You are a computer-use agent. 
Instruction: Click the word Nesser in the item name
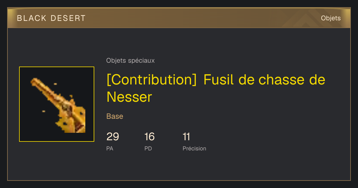[x=129, y=97]
